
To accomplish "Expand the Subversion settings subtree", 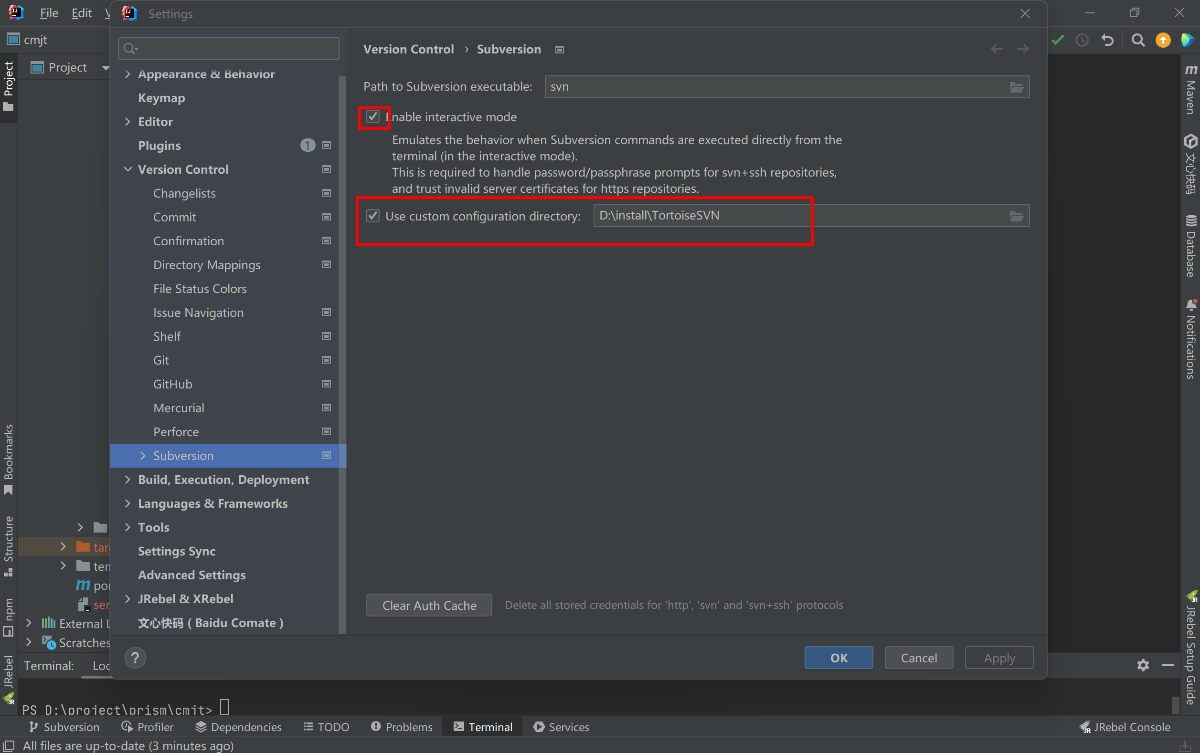I will tap(143, 456).
